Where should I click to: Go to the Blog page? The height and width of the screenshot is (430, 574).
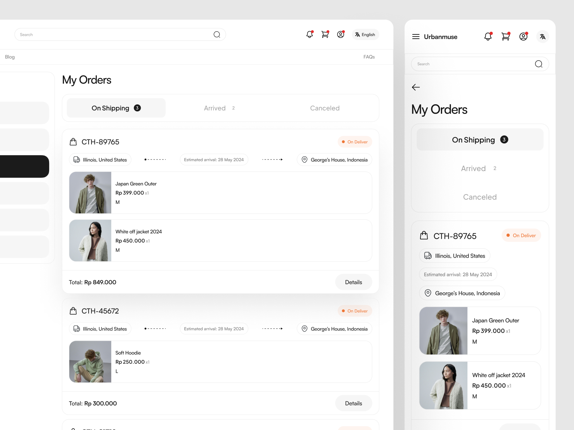point(10,57)
